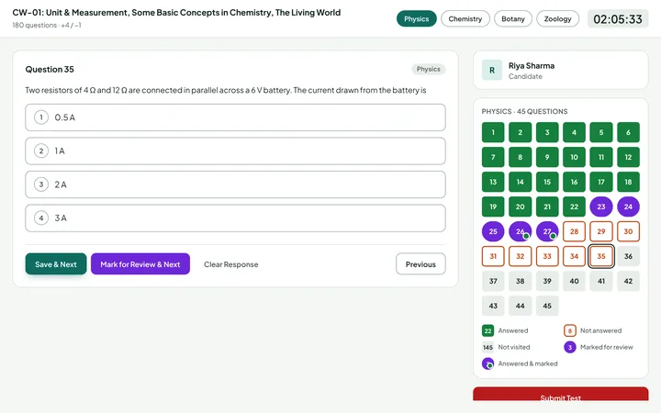Choose option 3: 2 A

(x=235, y=184)
